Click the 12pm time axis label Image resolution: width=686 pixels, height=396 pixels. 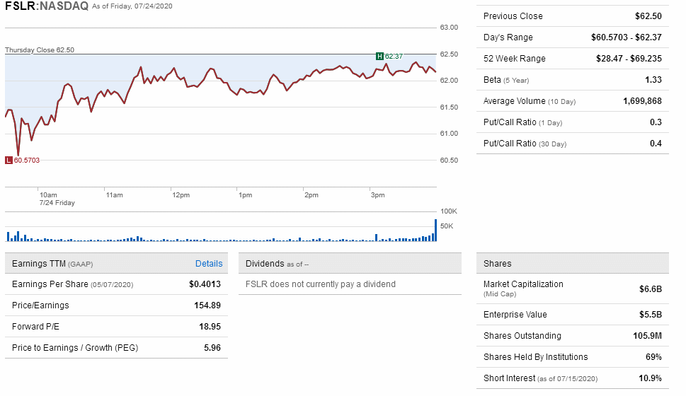pos(181,195)
